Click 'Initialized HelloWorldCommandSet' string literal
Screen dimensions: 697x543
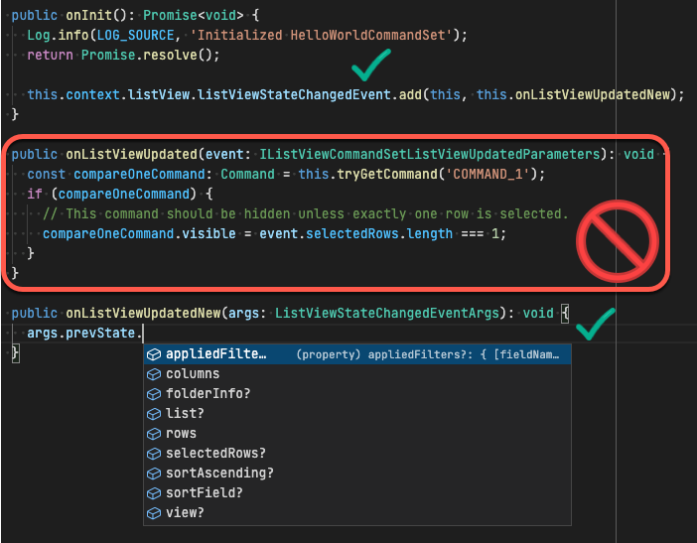tap(321, 35)
